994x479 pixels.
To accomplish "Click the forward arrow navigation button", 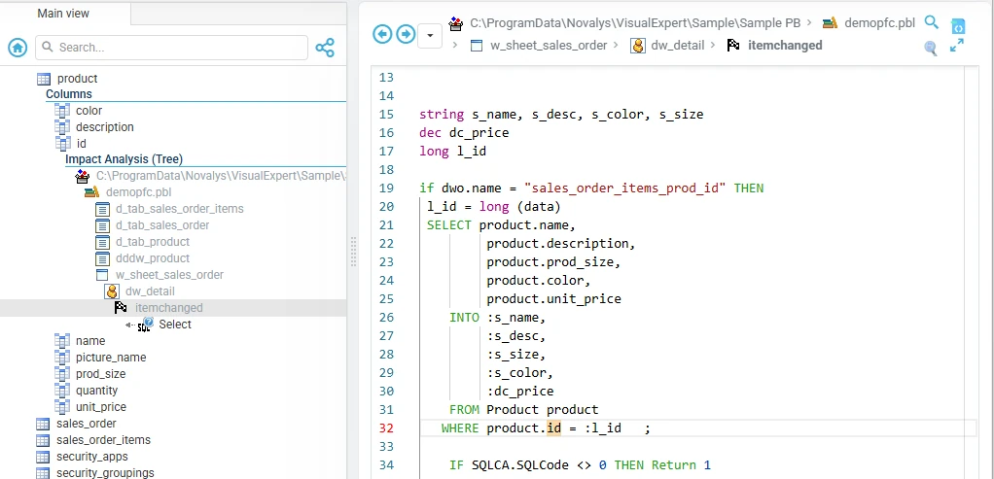I will pos(406,34).
